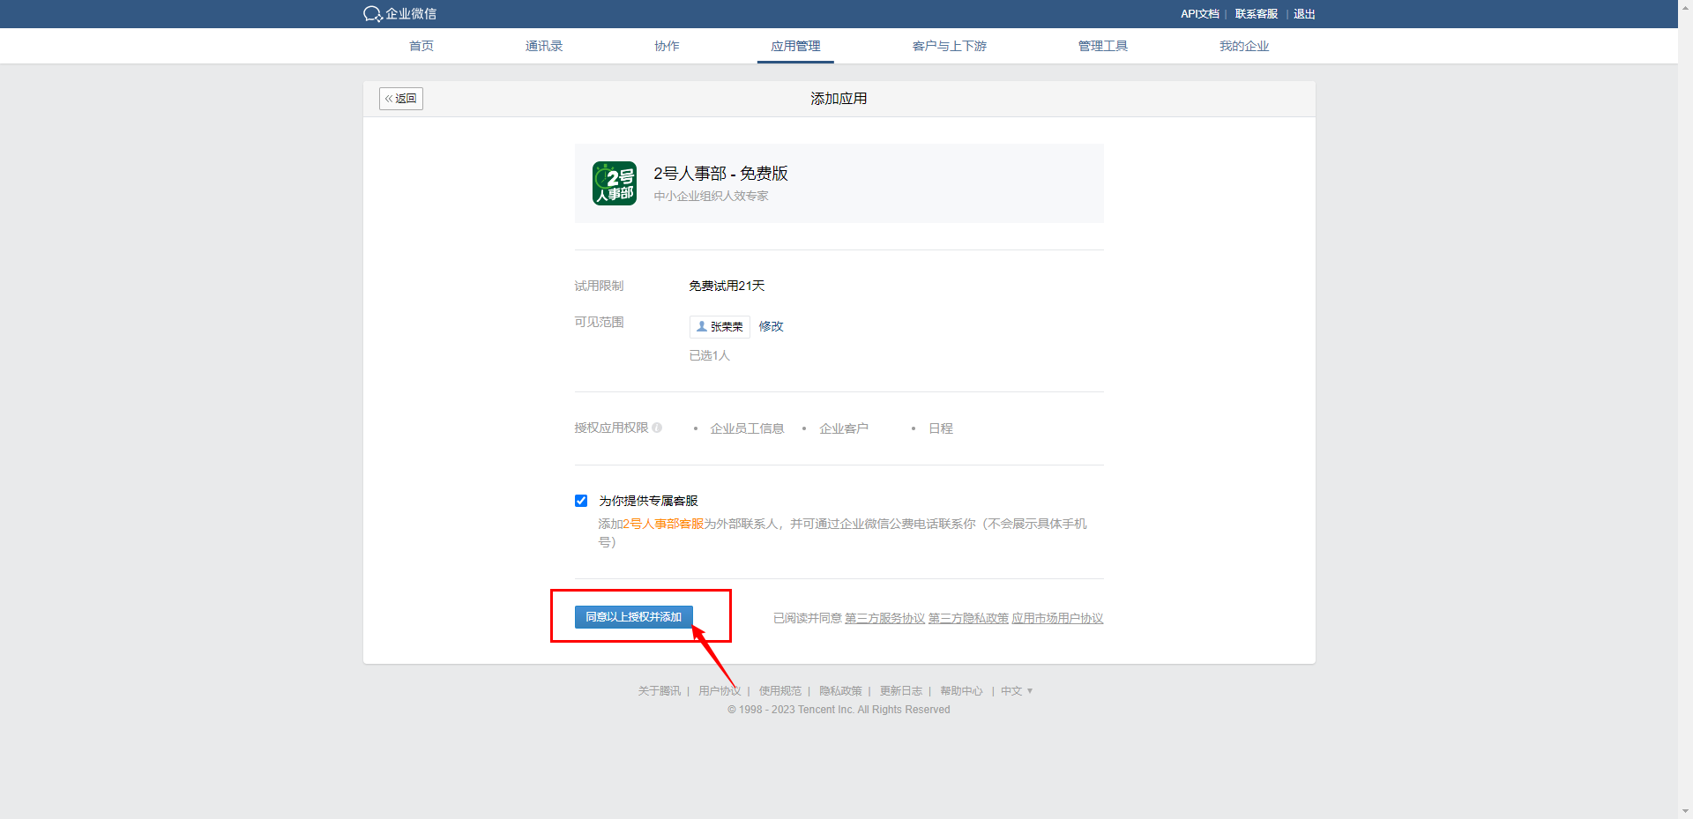This screenshot has width=1693, height=819.
Task: Open the 第三方隐私政策 link
Action: (x=968, y=618)
